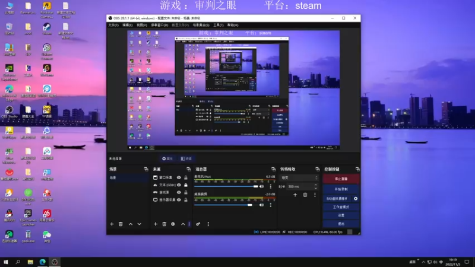Image resolution: width=475 pixels, height=267 pixels.
Task: Open source properties gear in Sources toolbar
Action: [173, 224]
